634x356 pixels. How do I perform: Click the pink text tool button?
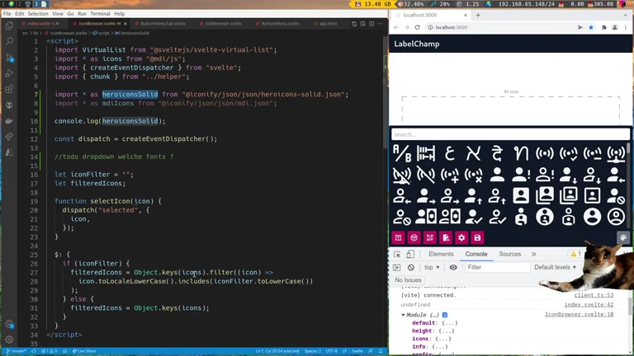point(398,237)
